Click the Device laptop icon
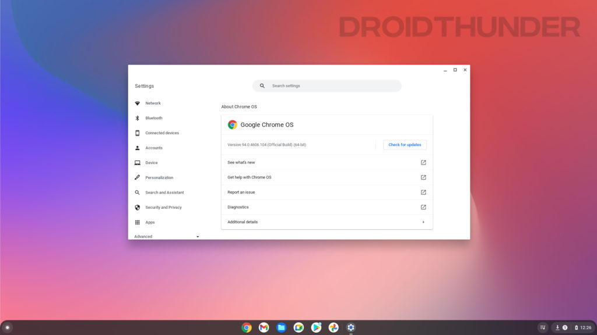The width and height of the screenshot is (597, 335). click(138, 163)
